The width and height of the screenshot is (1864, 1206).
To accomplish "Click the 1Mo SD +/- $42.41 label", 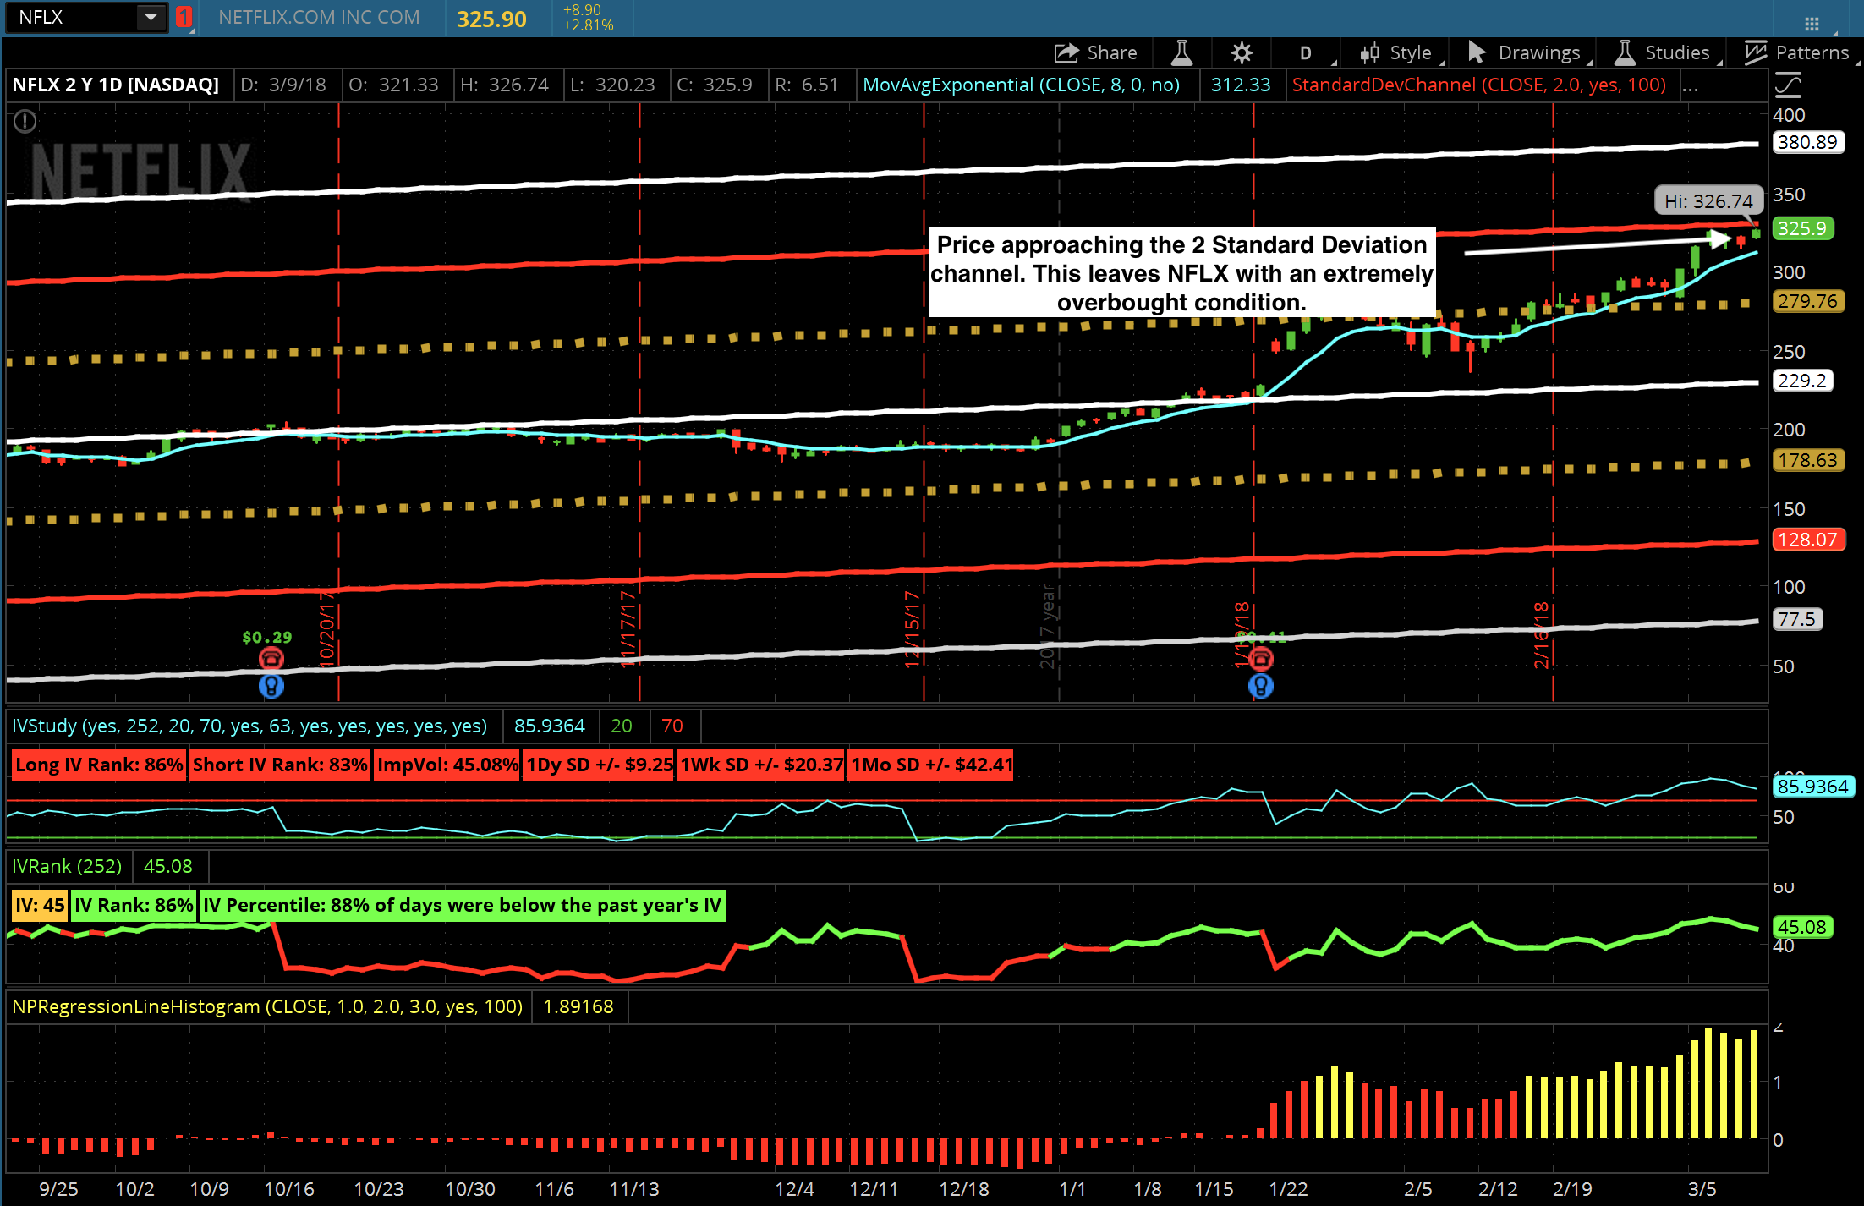I will (x=931, y=765).
